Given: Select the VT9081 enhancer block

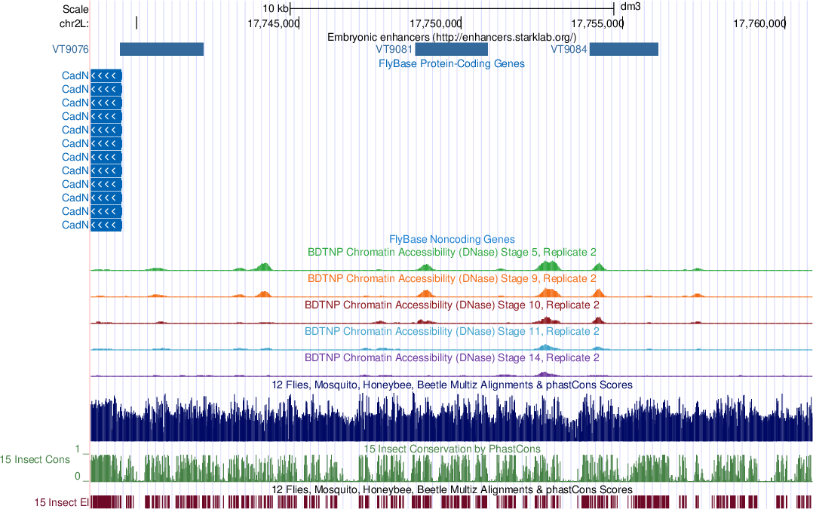Looking at the screenshot, I should point(452,49).
